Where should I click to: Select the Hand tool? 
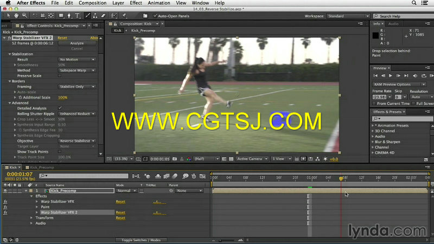pyautogui.click(x=16, y=16)
